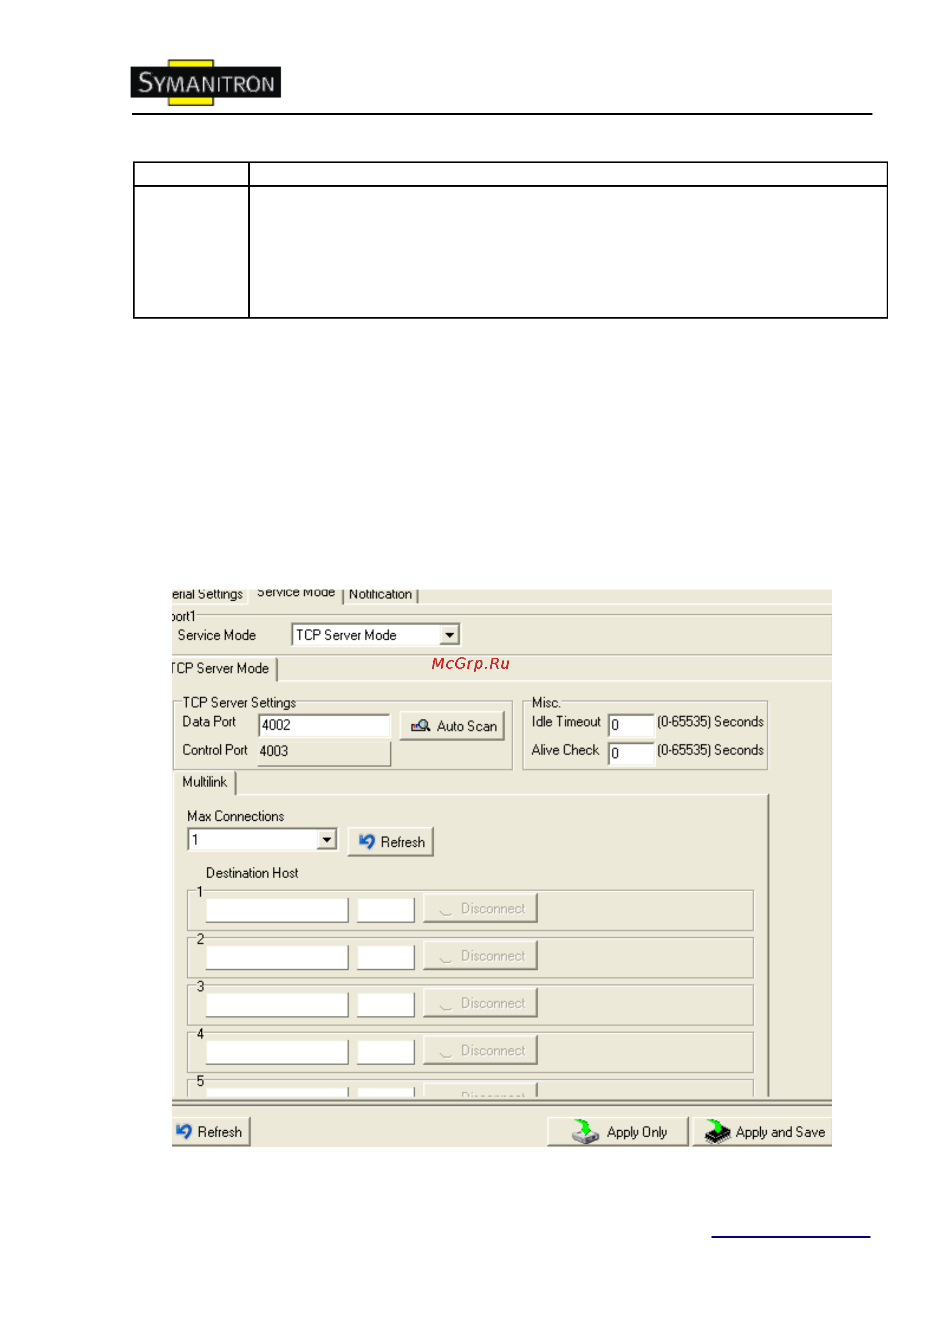
Task: Click Disconnect for destination host 4
Action: [480, 1050]
